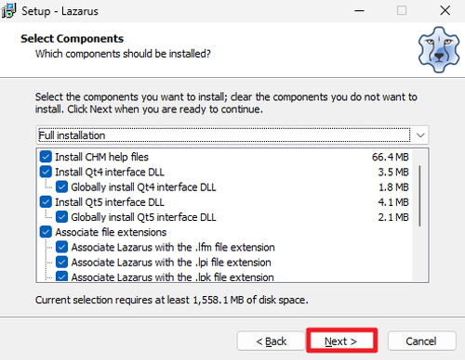This screenshot has height=360, width=465.
Task: Click the Lazarus setup icon in title bar
Action: (x=8, y=10)
